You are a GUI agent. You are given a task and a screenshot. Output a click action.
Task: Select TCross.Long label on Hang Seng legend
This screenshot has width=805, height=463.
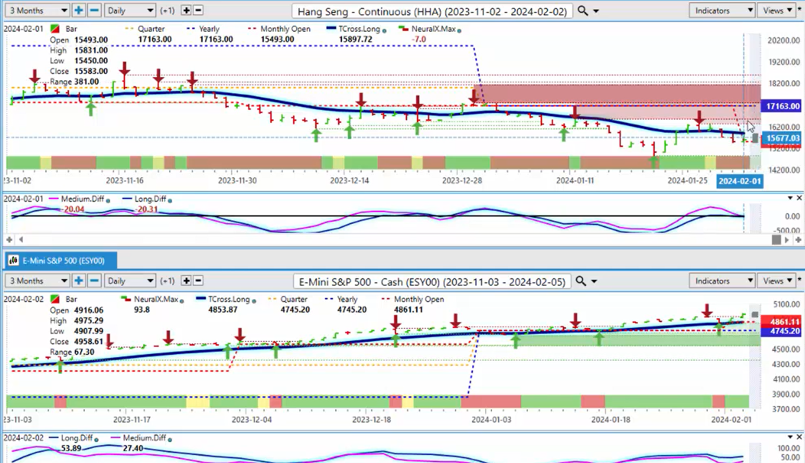tap(360, 29)
